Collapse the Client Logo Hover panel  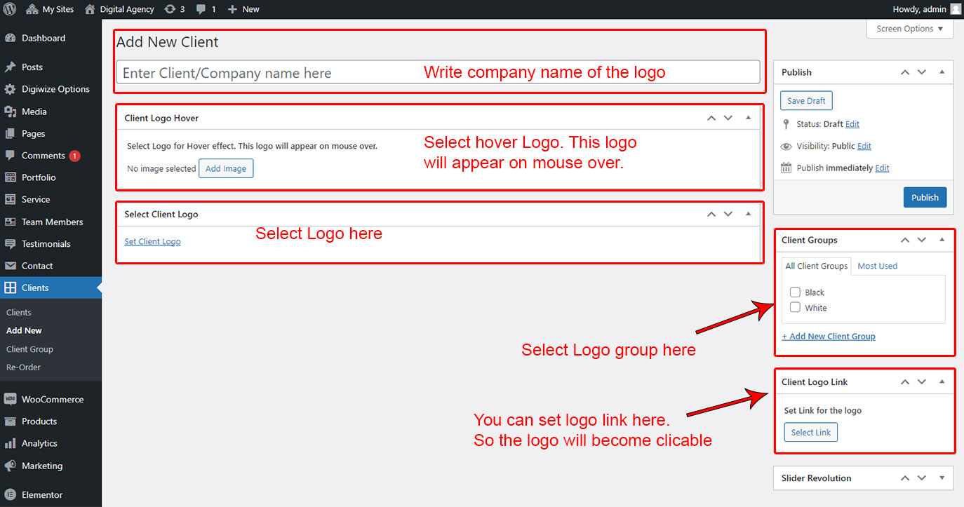point(748,117)
